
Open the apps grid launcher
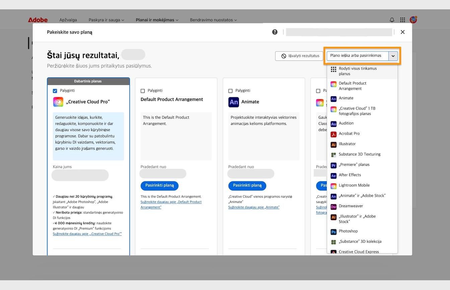click(403, 20)
